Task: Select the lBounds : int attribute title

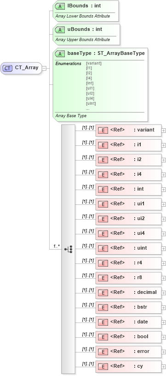Action: pos(84,6)
